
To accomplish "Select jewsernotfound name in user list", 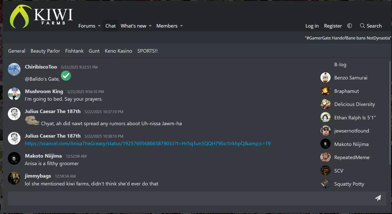I will pyautogui.click(x=352, y=131).
